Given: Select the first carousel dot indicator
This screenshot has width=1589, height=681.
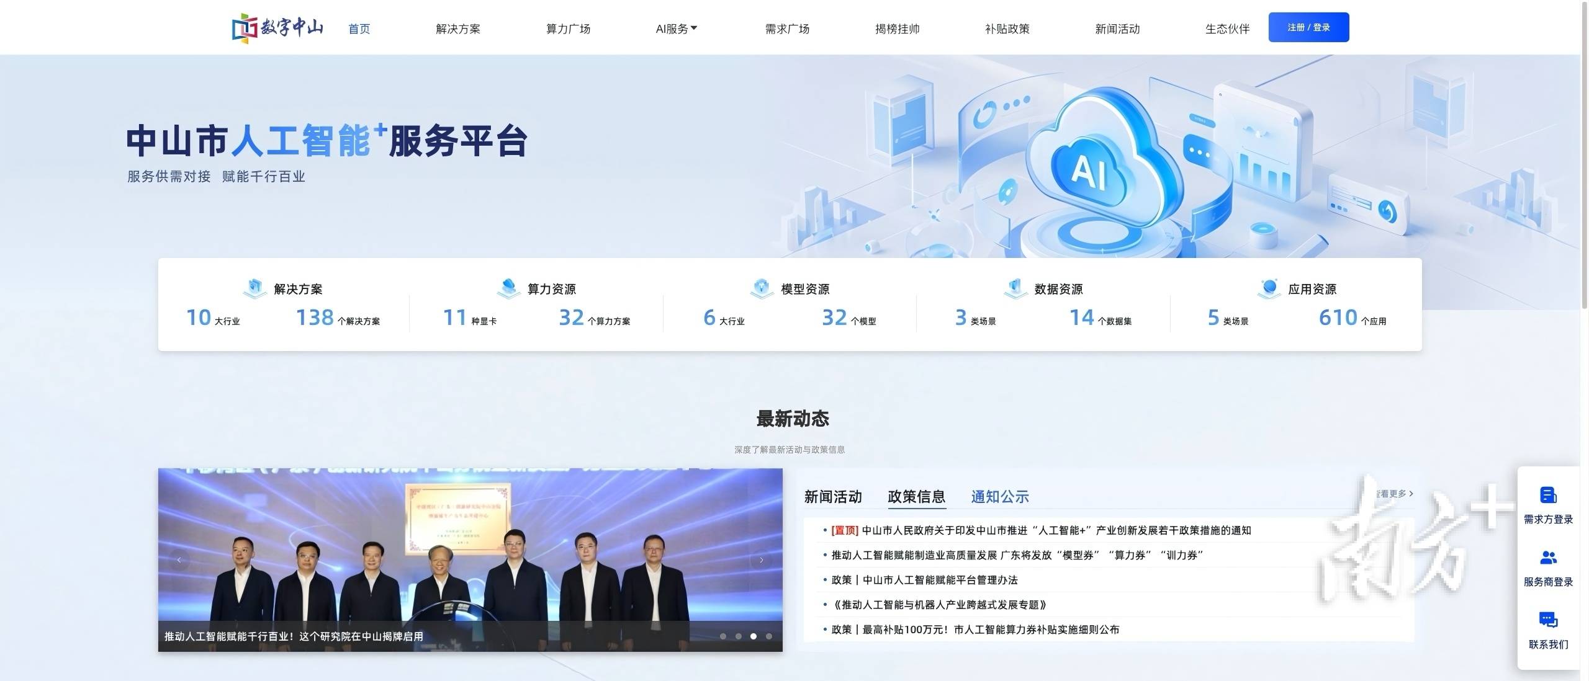Looking at the screenshot, I should (723, 636).
